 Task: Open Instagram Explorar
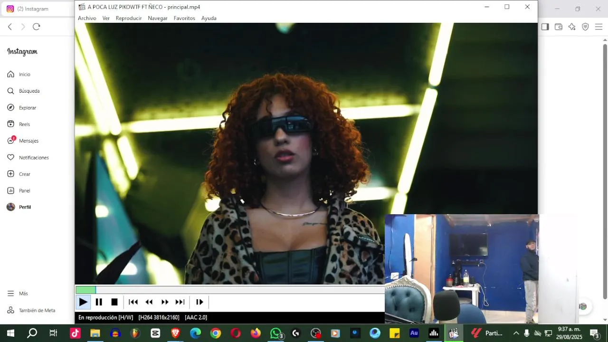click(22, 108)
